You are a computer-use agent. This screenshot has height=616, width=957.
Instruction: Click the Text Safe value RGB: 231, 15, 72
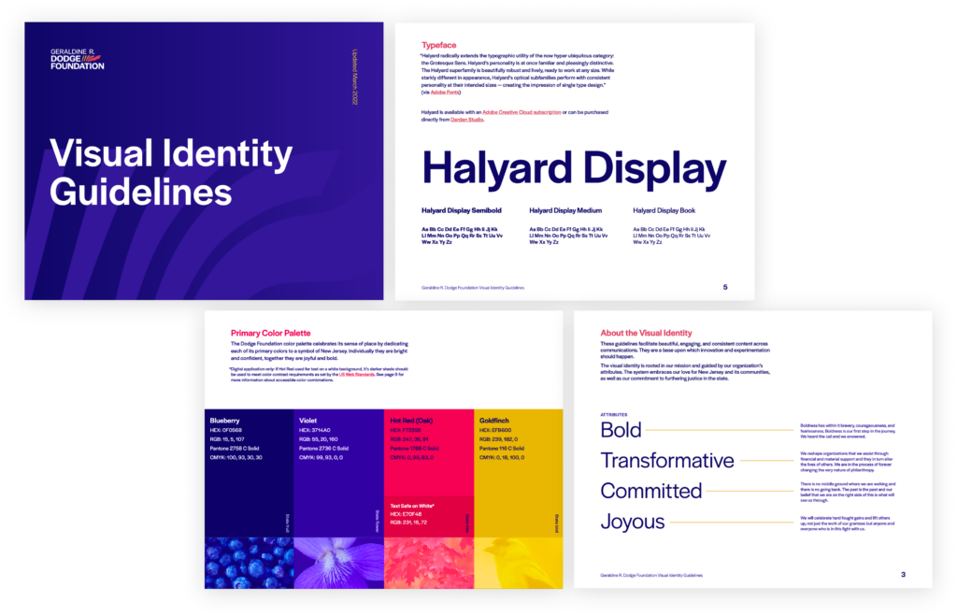click(408, 523)
